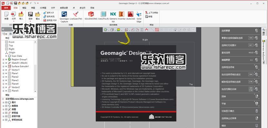
Task: Click 发布到 PDF icon
Action: pyautogui.click(x=45, y=20)
